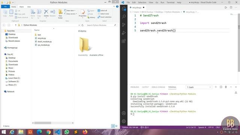Screen dimensions: 240x135
Task: Click the Windows Start button
Action: tap(3, 132)
